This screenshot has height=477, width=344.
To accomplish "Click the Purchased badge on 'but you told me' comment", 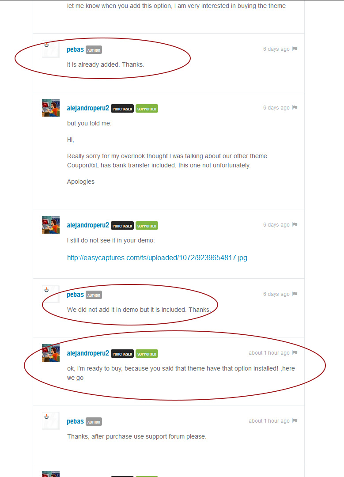I will click(x=122, y=109).
